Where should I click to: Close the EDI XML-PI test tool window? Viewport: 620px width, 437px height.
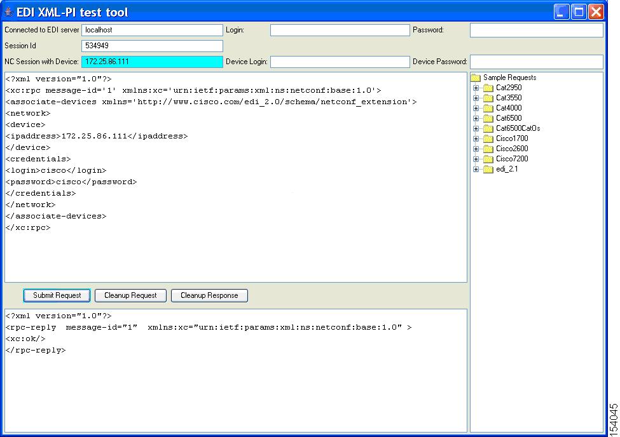click(x=596, y=12)
